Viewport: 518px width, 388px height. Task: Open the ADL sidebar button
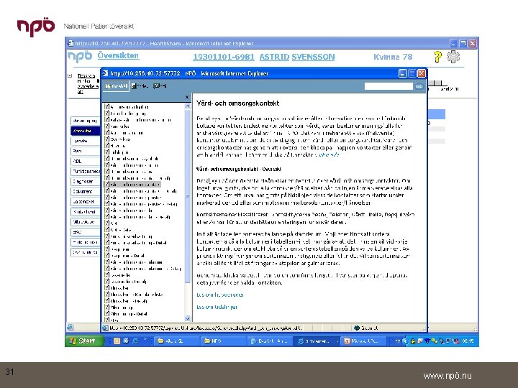point(85,162)
